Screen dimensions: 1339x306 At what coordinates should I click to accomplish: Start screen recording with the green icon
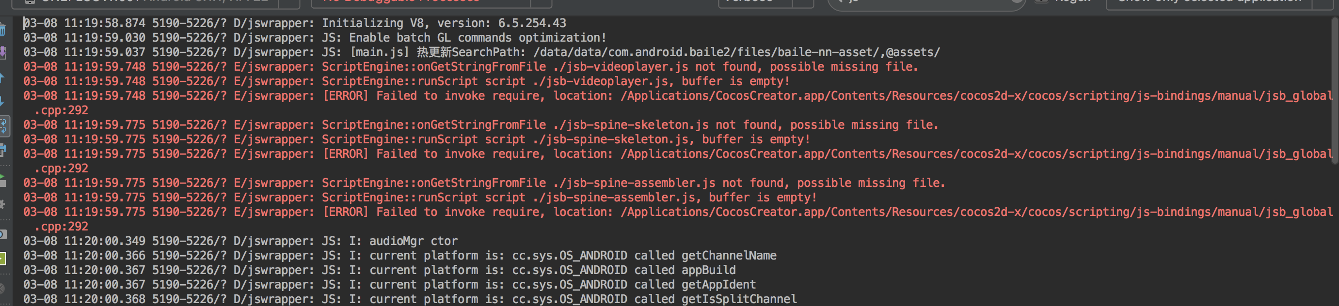pyautogui.click(x=2, y=258)
